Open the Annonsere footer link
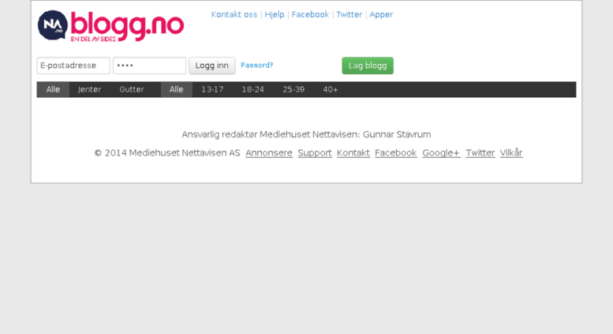Viewport: 613px width, 334px height. pos(269,153)
